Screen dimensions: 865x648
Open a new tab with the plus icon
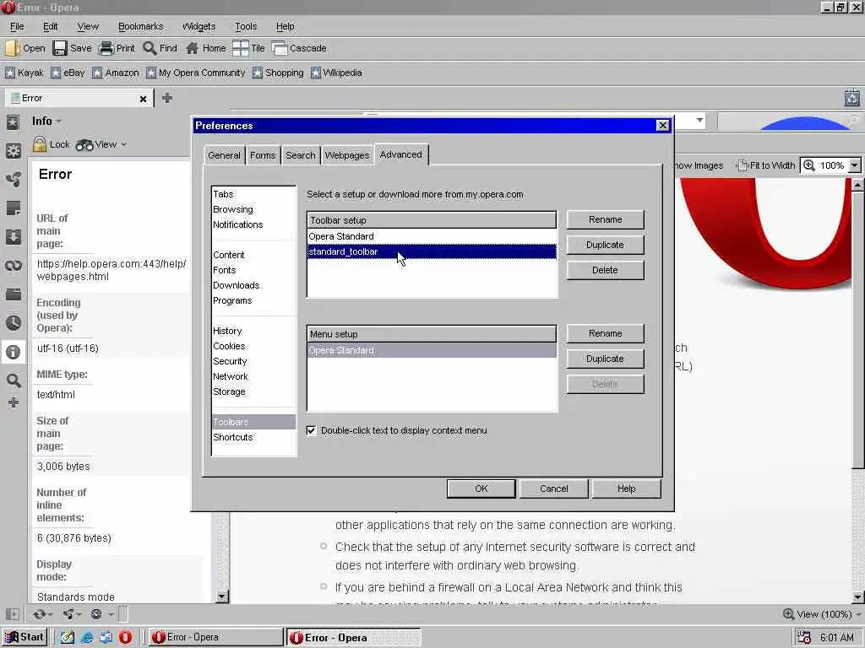pos(167,98)
